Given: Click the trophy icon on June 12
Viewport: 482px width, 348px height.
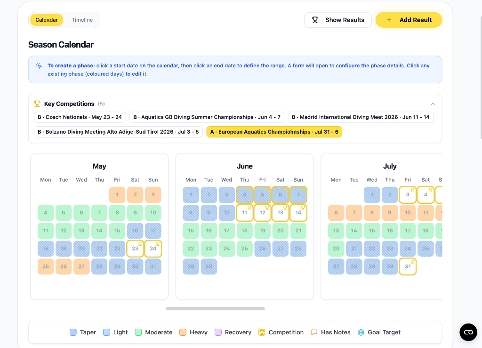Looking at the screenshot, I should tap(267, 208).
